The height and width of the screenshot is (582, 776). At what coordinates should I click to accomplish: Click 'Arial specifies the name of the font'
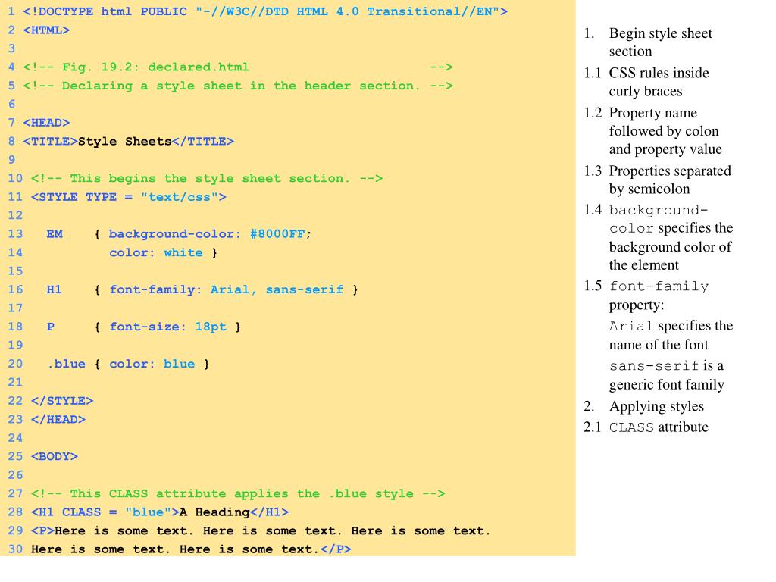pyautogui.click(x=671, y=335)
